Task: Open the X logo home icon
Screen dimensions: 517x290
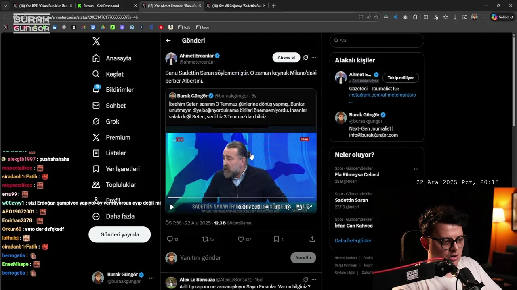Action: (96, 41)
